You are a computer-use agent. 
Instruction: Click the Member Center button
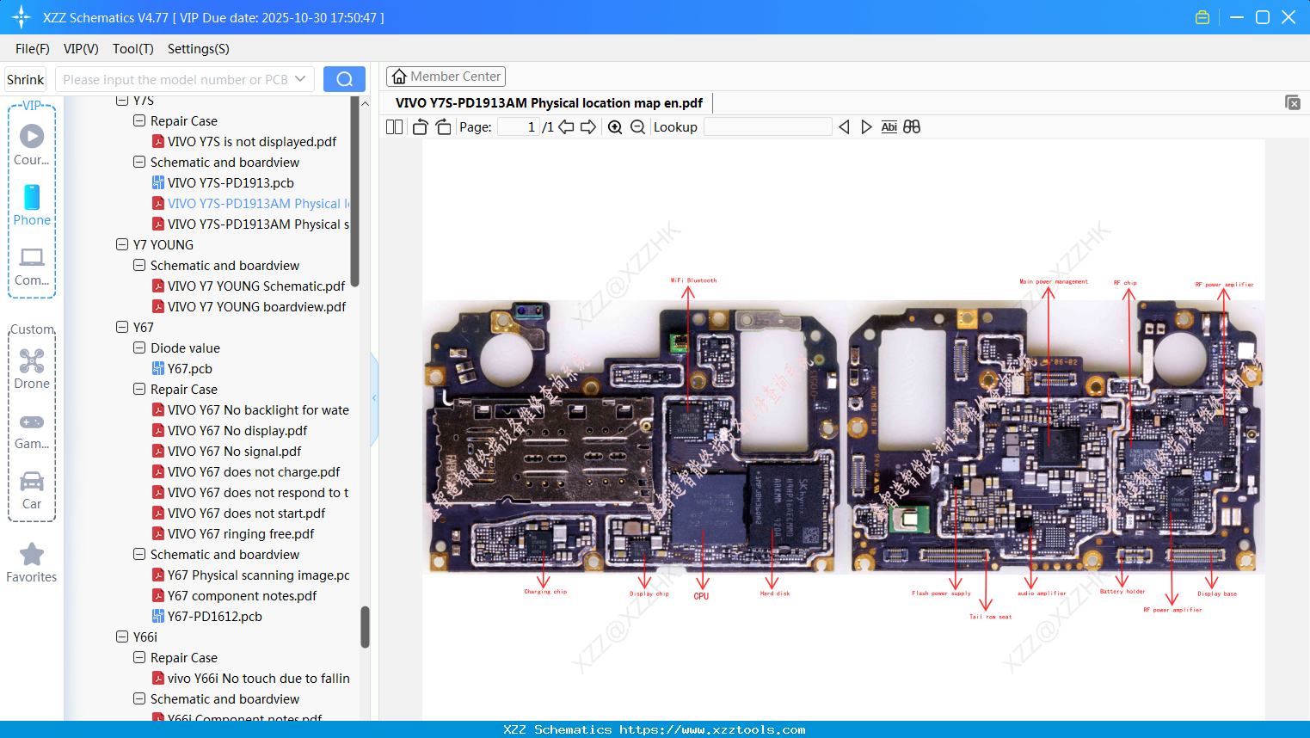tap(446, 77)
